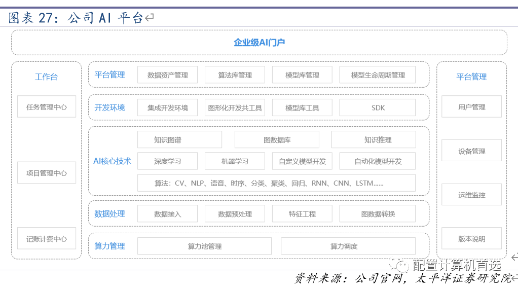Click the 自定义模型开发 box
The image size is (518, 288).
pos(302,161)
